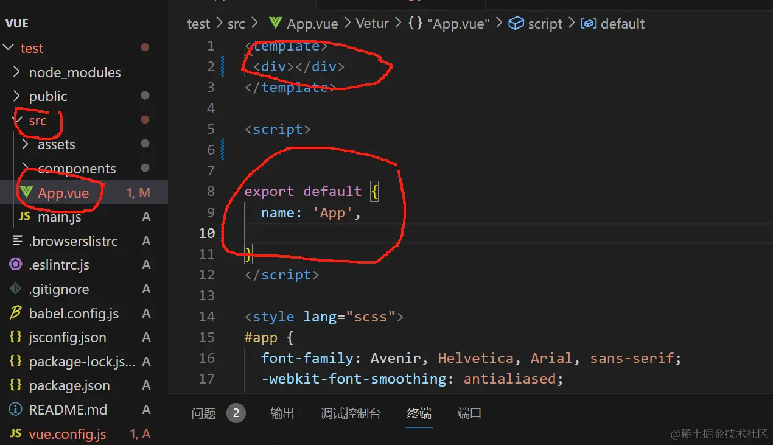This screenshot has width=773, height=445.
Task: Click the Babel icon beside babel.config.js
Action: tap(16, 313)
